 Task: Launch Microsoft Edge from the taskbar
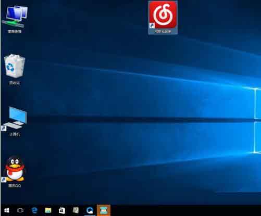pyautogui.click(x=34, y=210)
